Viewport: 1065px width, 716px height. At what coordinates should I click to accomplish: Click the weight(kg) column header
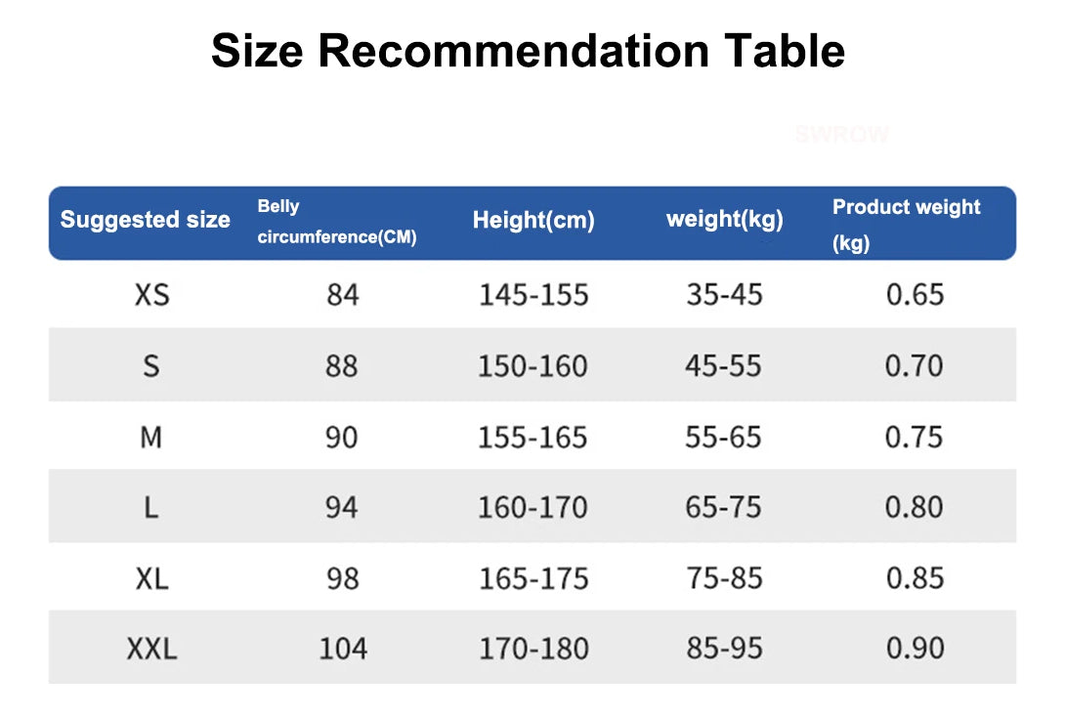tap(724, 219)
